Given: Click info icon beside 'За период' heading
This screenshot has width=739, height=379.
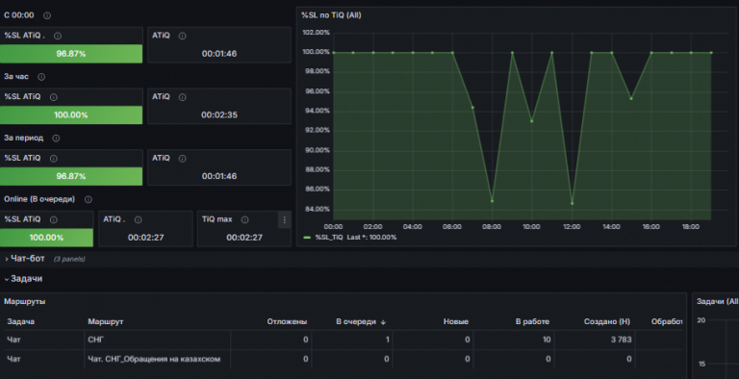Looking at the screenshot, I should [x=56, y=139].
